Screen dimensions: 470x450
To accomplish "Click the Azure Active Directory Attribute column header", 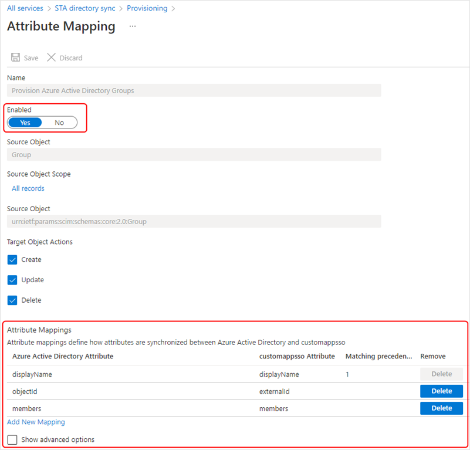I will (63, 356).
